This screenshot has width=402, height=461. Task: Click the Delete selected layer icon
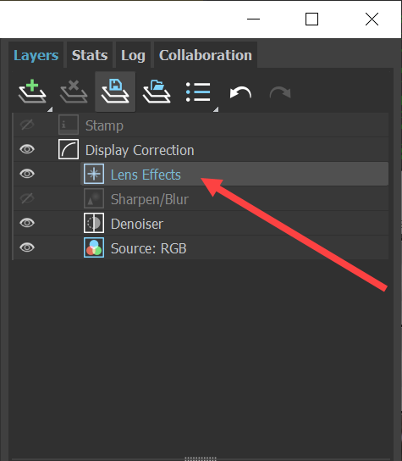click(74, 92)
